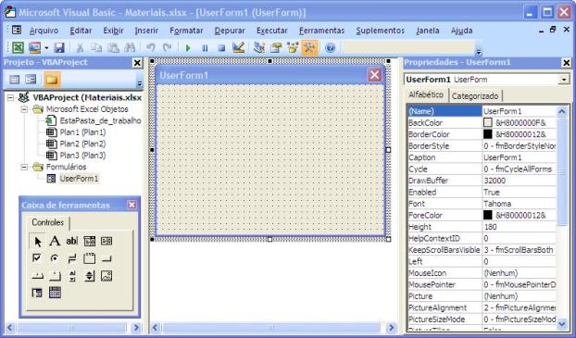Screen dimensions: 576x338
Task: Switch to the Alfabético properties tab
Action: tap(426, 94)
